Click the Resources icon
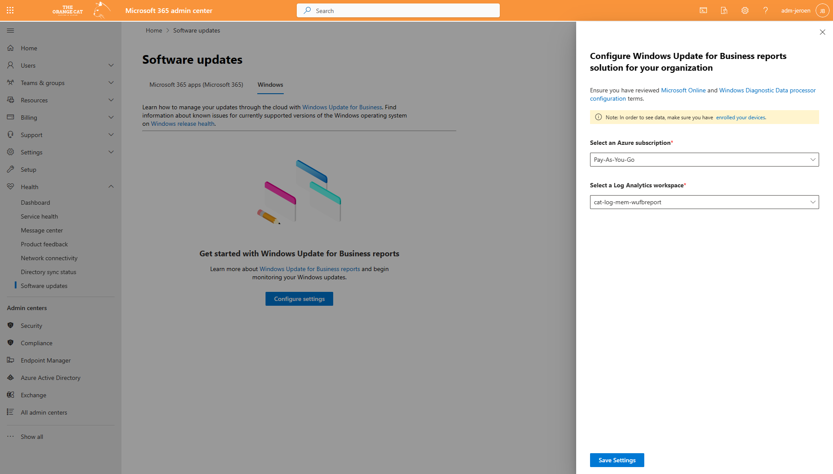Viewport: 833px width, 474px height. tap(10, 100)
